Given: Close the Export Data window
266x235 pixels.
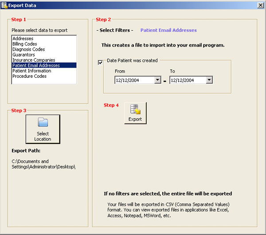Looking at the screenshot, I should click(260, 5).
